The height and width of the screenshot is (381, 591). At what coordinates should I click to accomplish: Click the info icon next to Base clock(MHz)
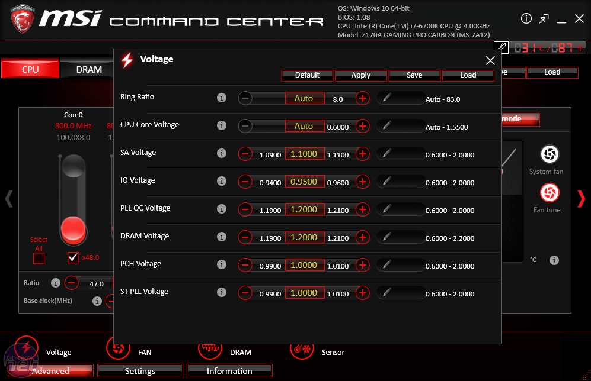pos(97,301)
